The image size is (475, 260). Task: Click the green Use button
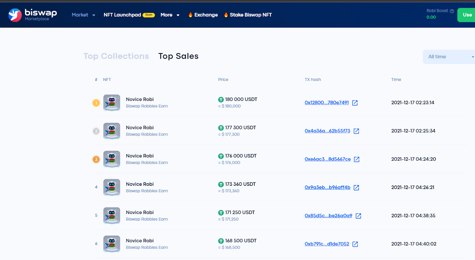coord(467,15)
